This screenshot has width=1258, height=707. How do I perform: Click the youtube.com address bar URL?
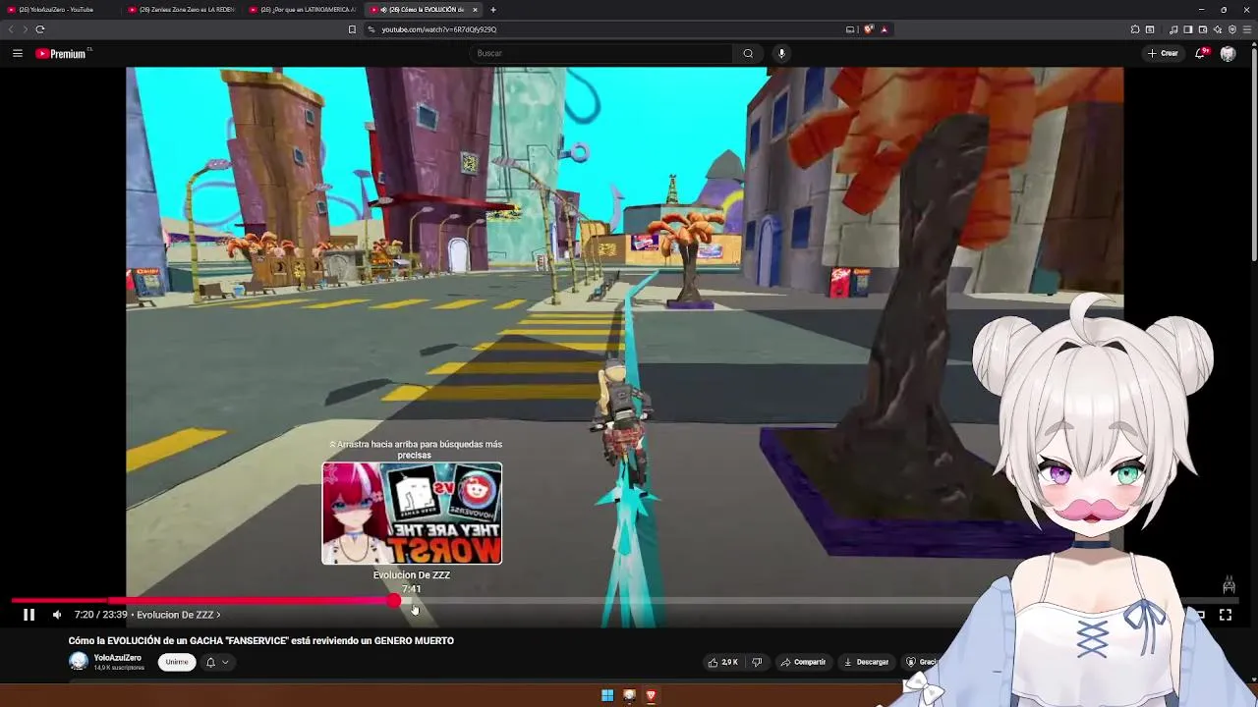439,29
